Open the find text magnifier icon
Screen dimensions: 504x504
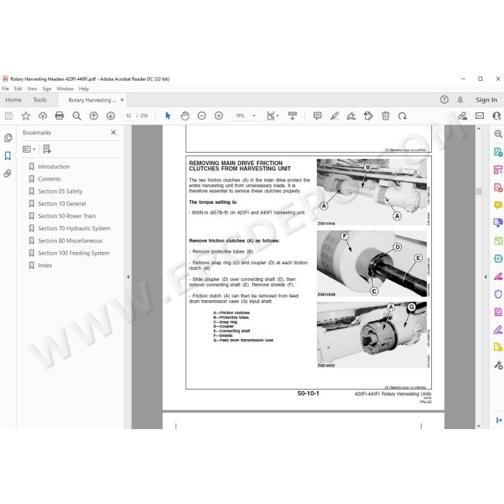click(76, 116)
